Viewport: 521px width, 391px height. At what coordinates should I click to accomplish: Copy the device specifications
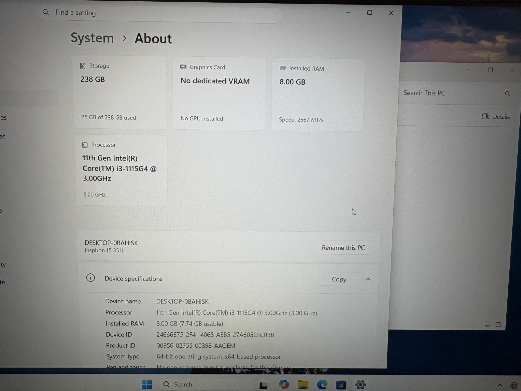tap(339, 279)
